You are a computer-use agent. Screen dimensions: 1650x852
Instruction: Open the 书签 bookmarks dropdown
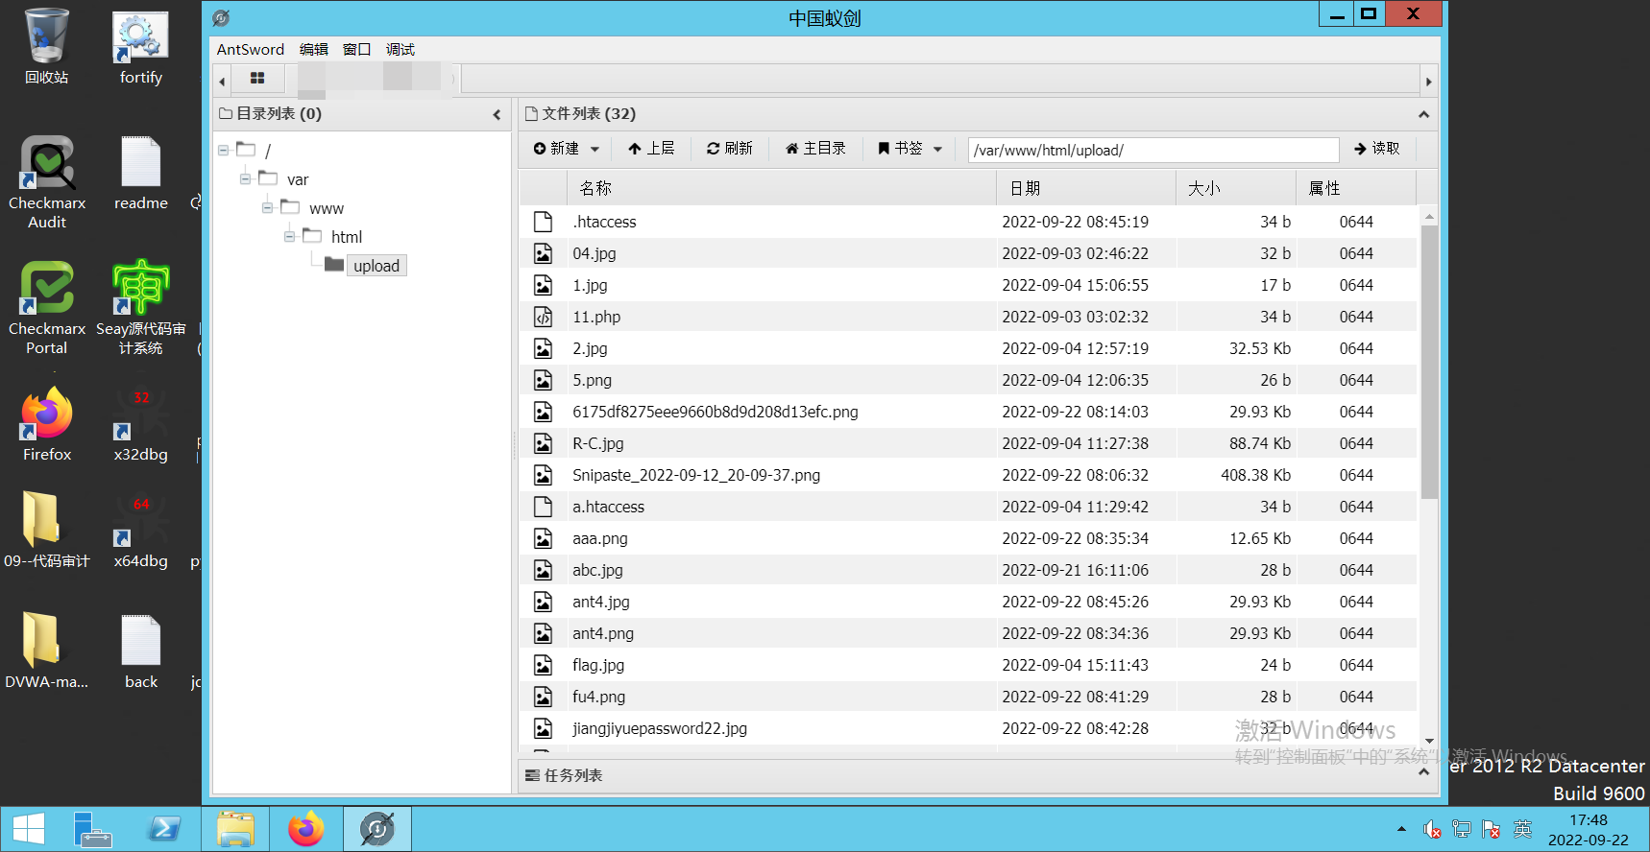909,149
